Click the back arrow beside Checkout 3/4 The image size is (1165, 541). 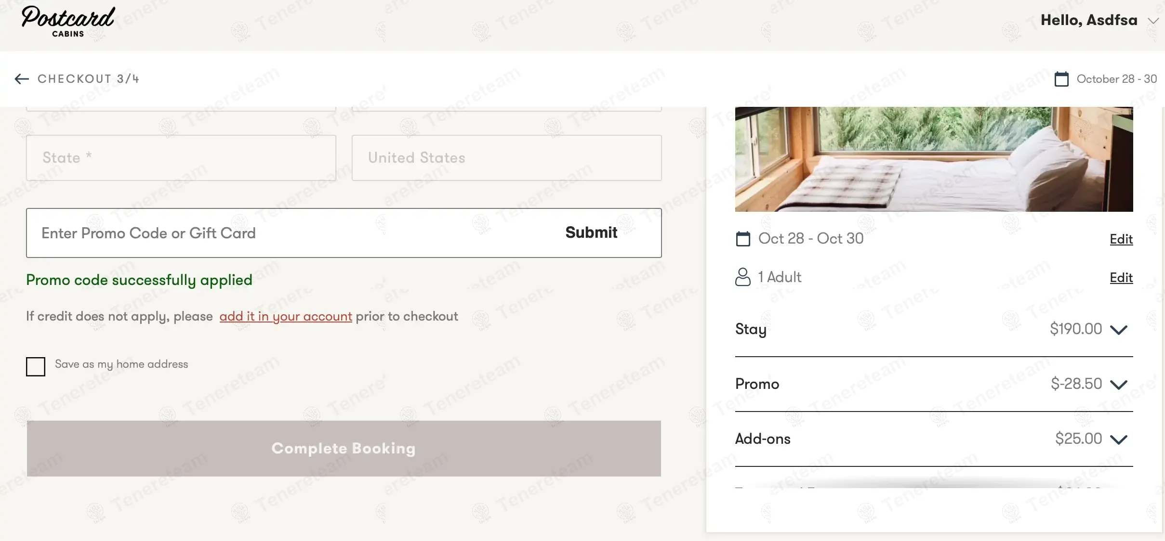click(x=22, y=79)
